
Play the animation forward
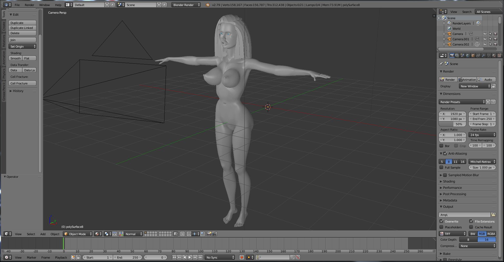(190, 257)
